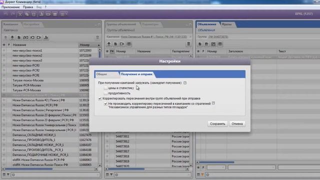Click ads table horizontal scrollbar thumb

pos(216,162)
